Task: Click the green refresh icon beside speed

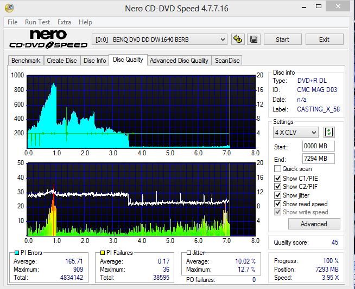Action: tap(329, 132)
